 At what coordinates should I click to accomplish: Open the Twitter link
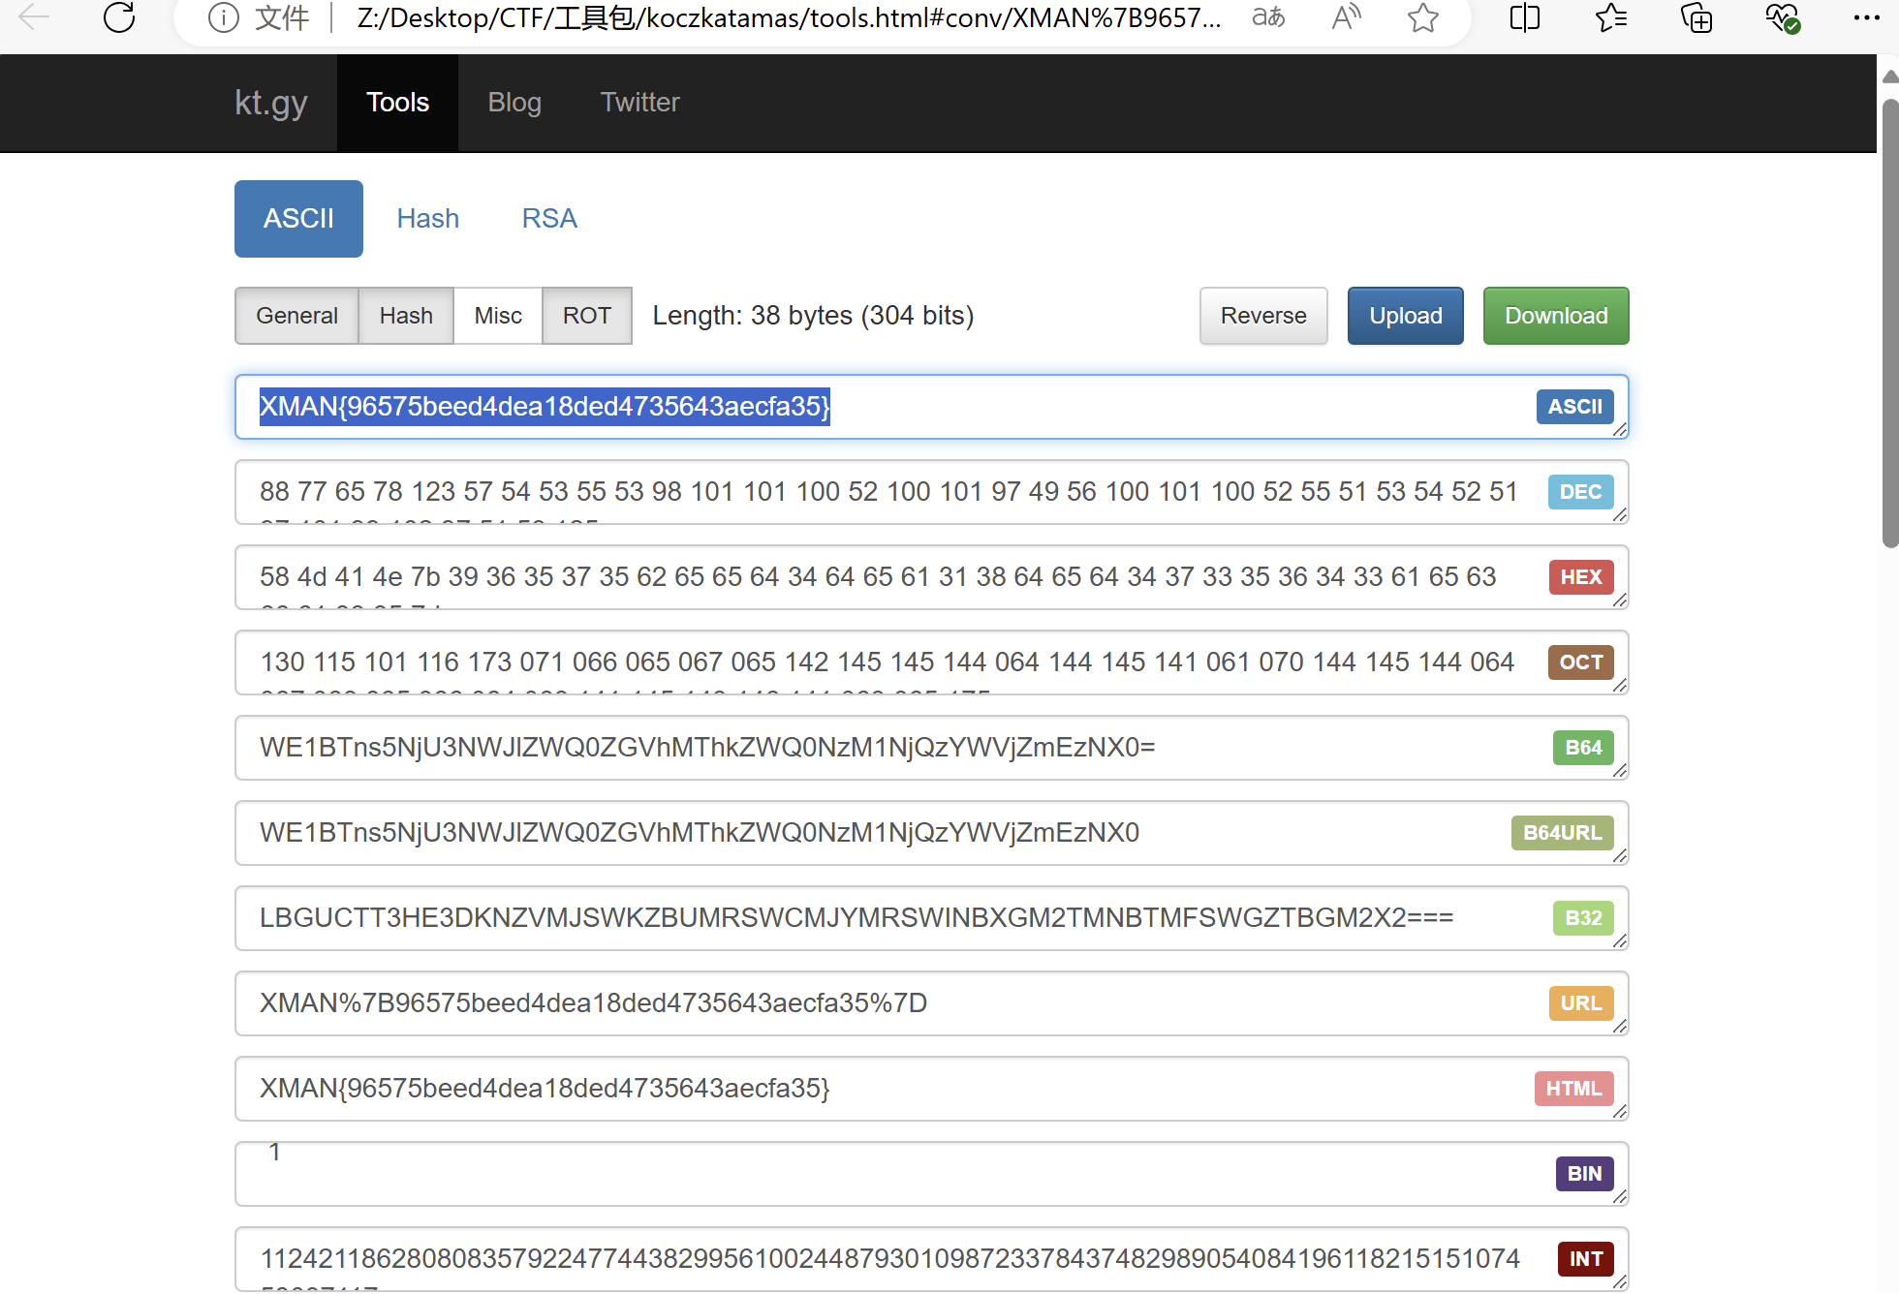639,102
